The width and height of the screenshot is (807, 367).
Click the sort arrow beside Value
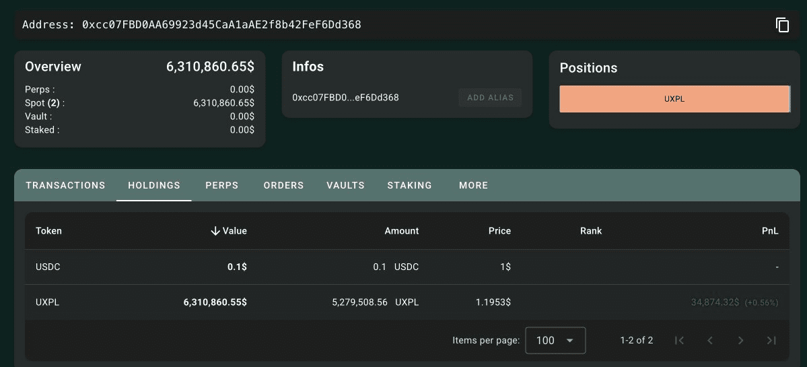point(215,231)
